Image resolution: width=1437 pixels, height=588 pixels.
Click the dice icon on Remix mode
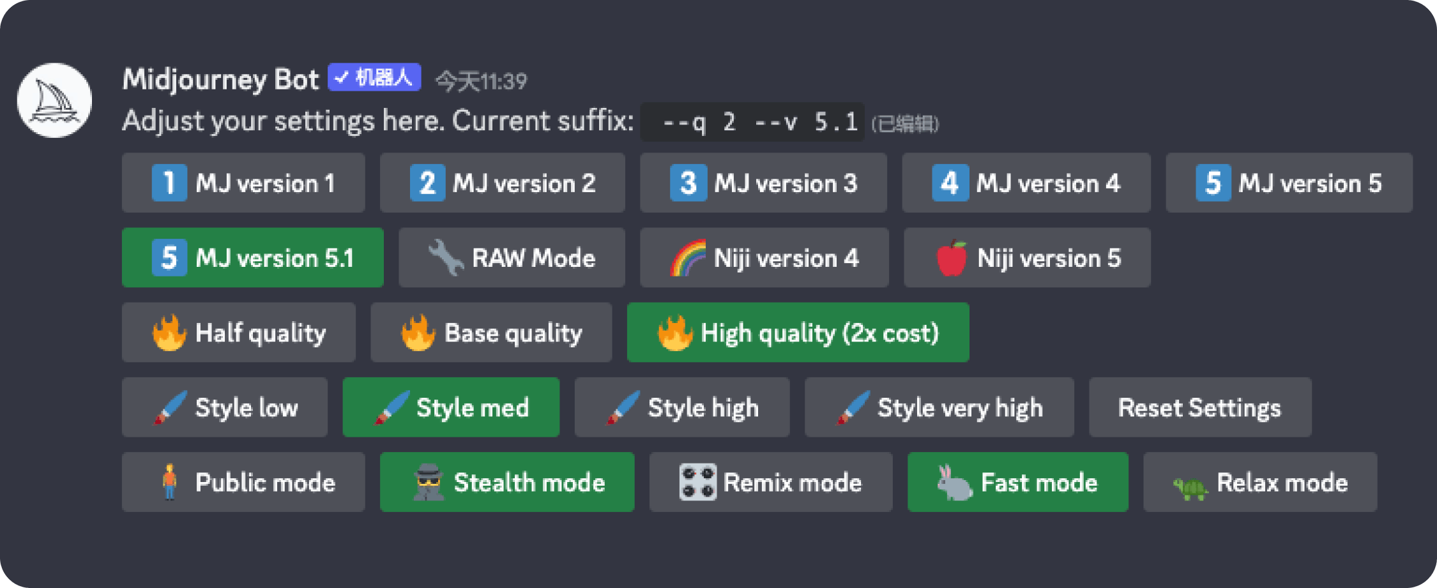[x=697, y=483]
